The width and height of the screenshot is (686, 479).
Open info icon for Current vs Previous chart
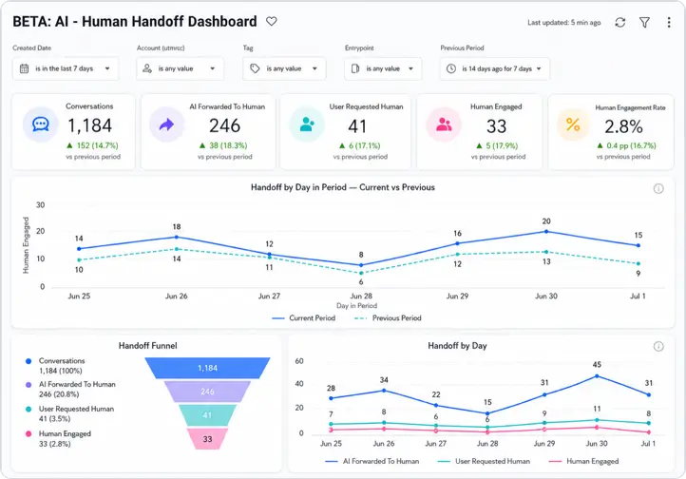658,188
